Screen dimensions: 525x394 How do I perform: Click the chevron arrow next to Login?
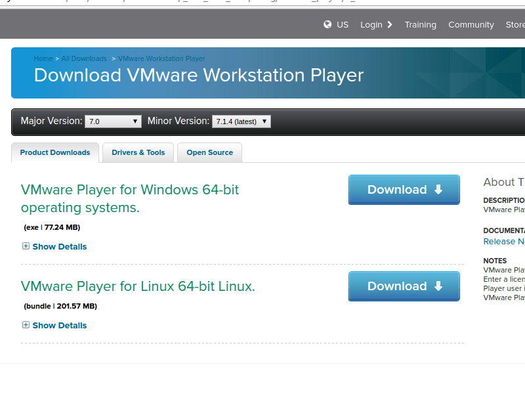389,24
